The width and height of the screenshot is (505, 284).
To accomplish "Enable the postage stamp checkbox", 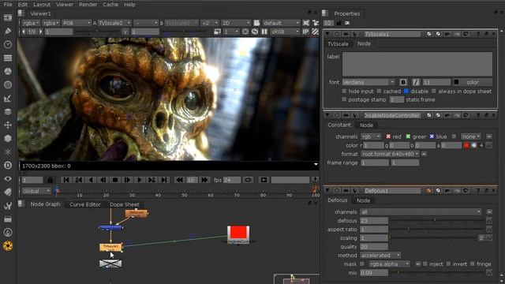I will 344,99.
